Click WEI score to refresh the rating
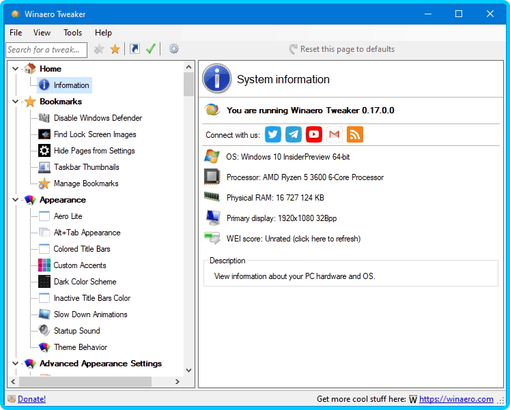The height and width of the screenshot is (410, 510). tap(293, 239)
